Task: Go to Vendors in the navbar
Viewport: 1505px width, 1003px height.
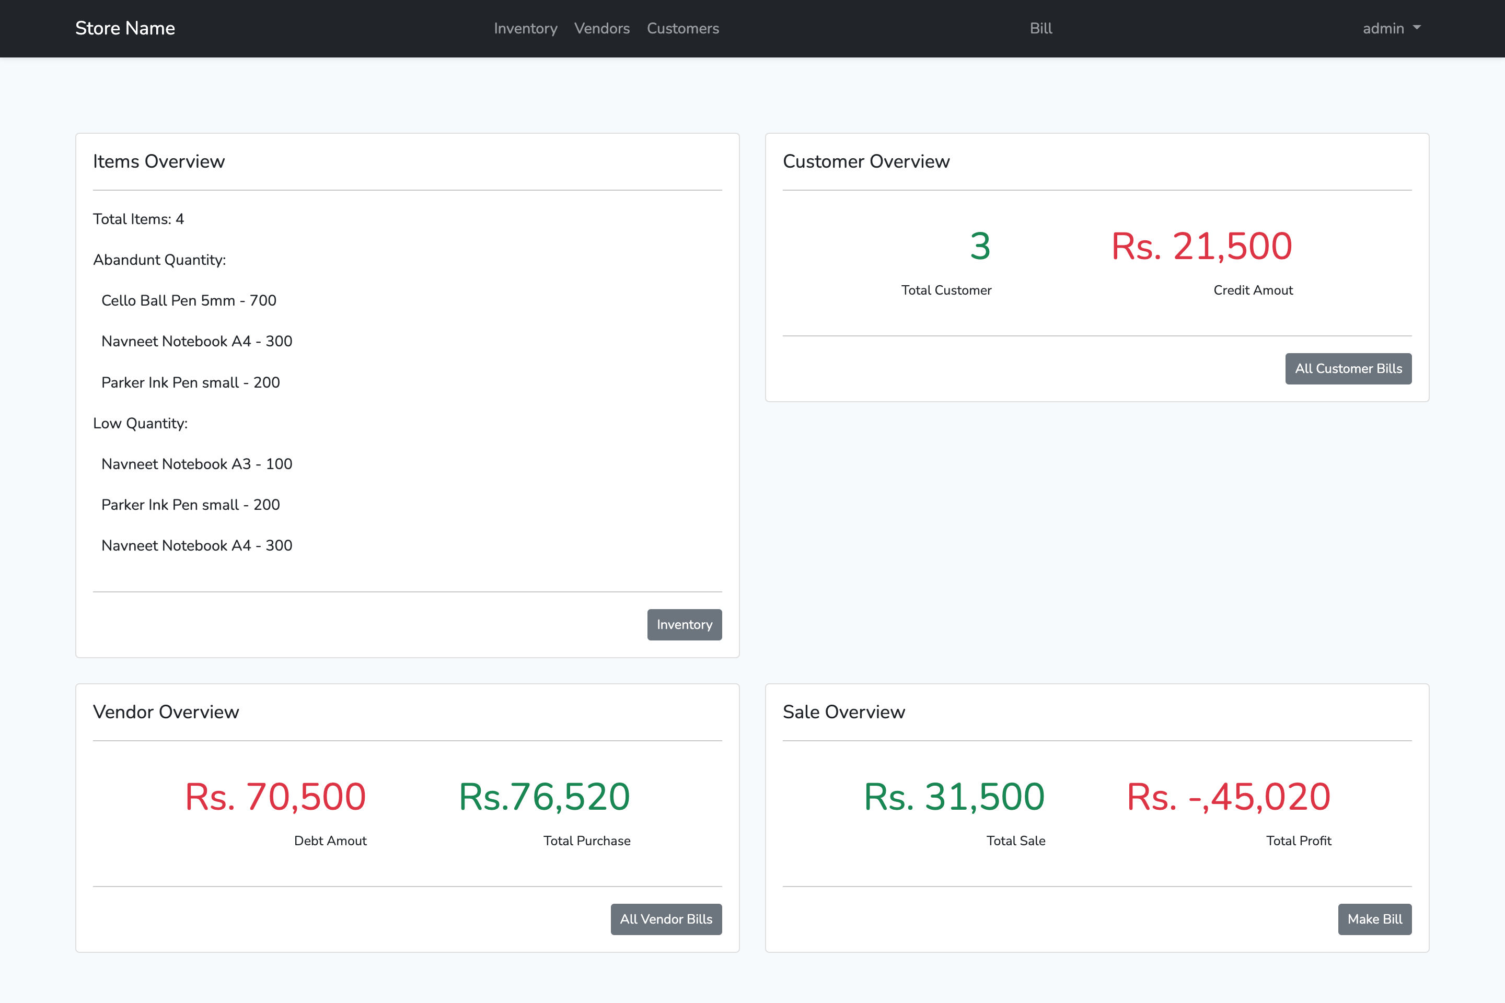Action: coord(601,28)
